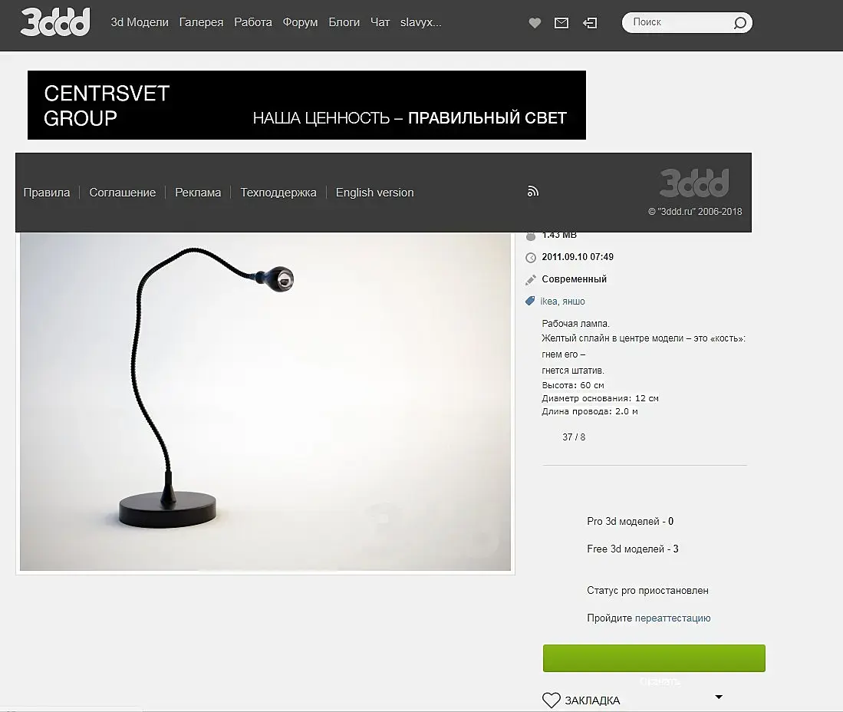
Task: Go to the Галерея section
Action: click(x=201, y=22)
